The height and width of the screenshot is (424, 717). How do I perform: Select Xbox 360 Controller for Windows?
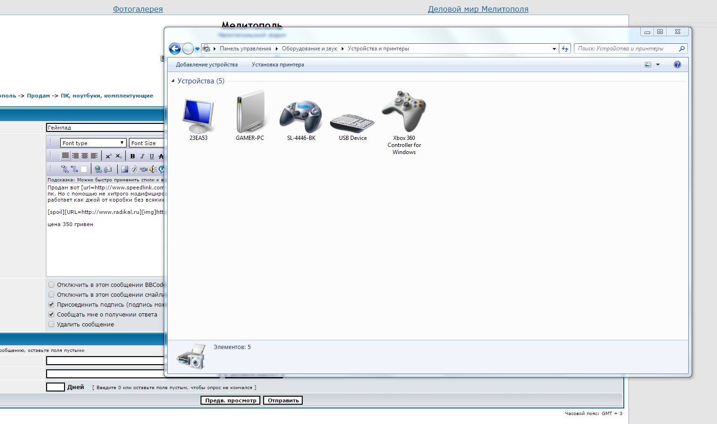[404, 122]
